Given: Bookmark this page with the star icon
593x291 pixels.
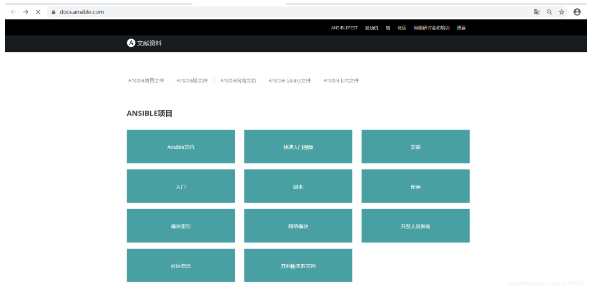Looking at the screenshot, I should click(561, 12).
